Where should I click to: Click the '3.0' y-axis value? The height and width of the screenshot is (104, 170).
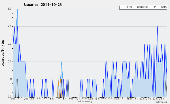point(10,44)
